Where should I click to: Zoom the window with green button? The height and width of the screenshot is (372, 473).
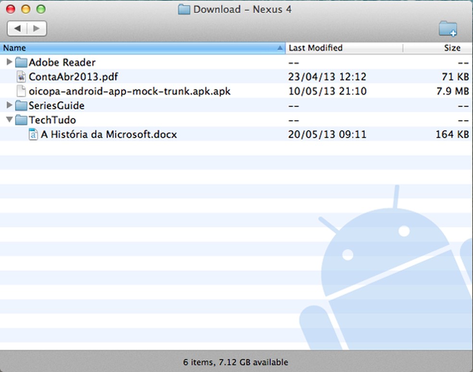coord(41,9)
